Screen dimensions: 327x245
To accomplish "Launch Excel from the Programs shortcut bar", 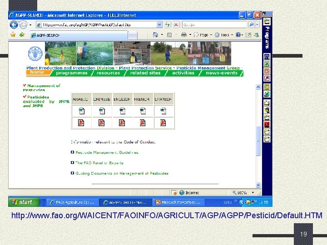I will click(x=267, y=64).
